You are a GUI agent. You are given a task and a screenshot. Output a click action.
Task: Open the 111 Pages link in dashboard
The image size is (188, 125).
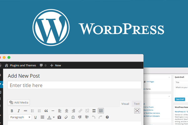[x=150, y=82]
